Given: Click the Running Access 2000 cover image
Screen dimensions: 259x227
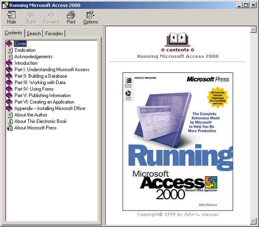Looking at the screenshot, I should pos(178,142).
